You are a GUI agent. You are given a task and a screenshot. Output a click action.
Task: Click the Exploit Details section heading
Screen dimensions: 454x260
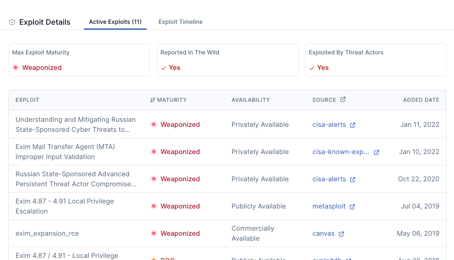44,22
